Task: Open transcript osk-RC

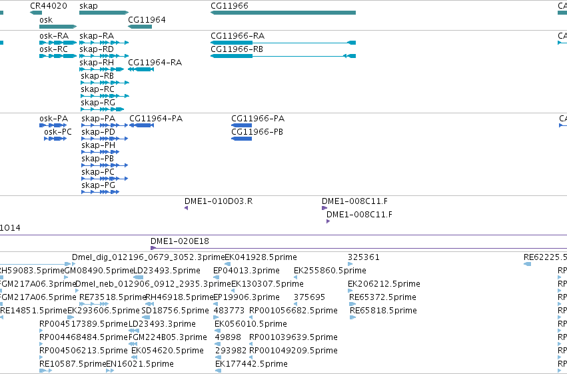Action: (x=53, y=49)
